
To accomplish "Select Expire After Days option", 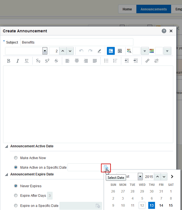I will (16, 195).
